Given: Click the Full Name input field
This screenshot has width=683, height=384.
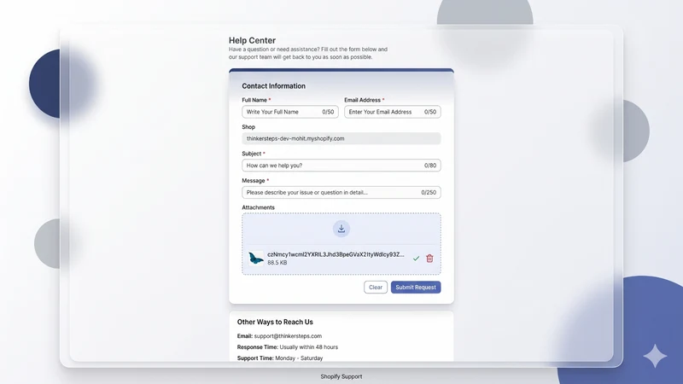Looking at the screenshot, I should click(290, 112).
